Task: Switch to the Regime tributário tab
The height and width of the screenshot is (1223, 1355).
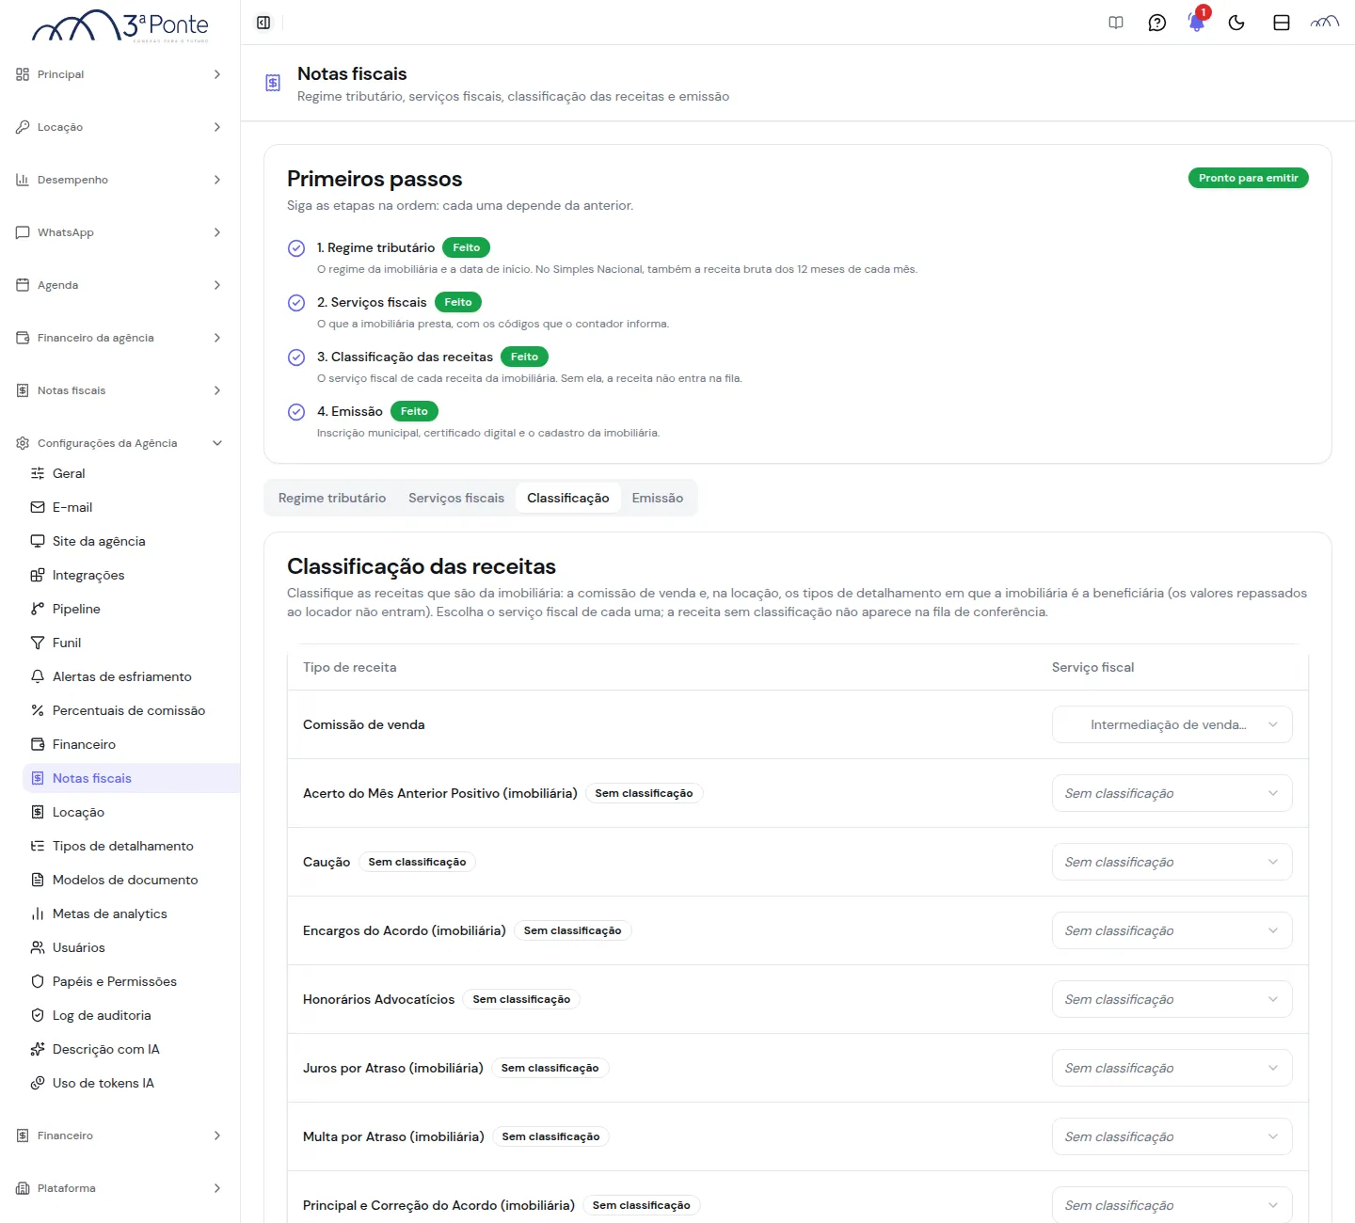Action: point(332,498)
